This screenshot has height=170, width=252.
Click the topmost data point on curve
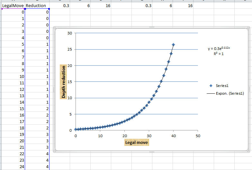coord(173,44)
